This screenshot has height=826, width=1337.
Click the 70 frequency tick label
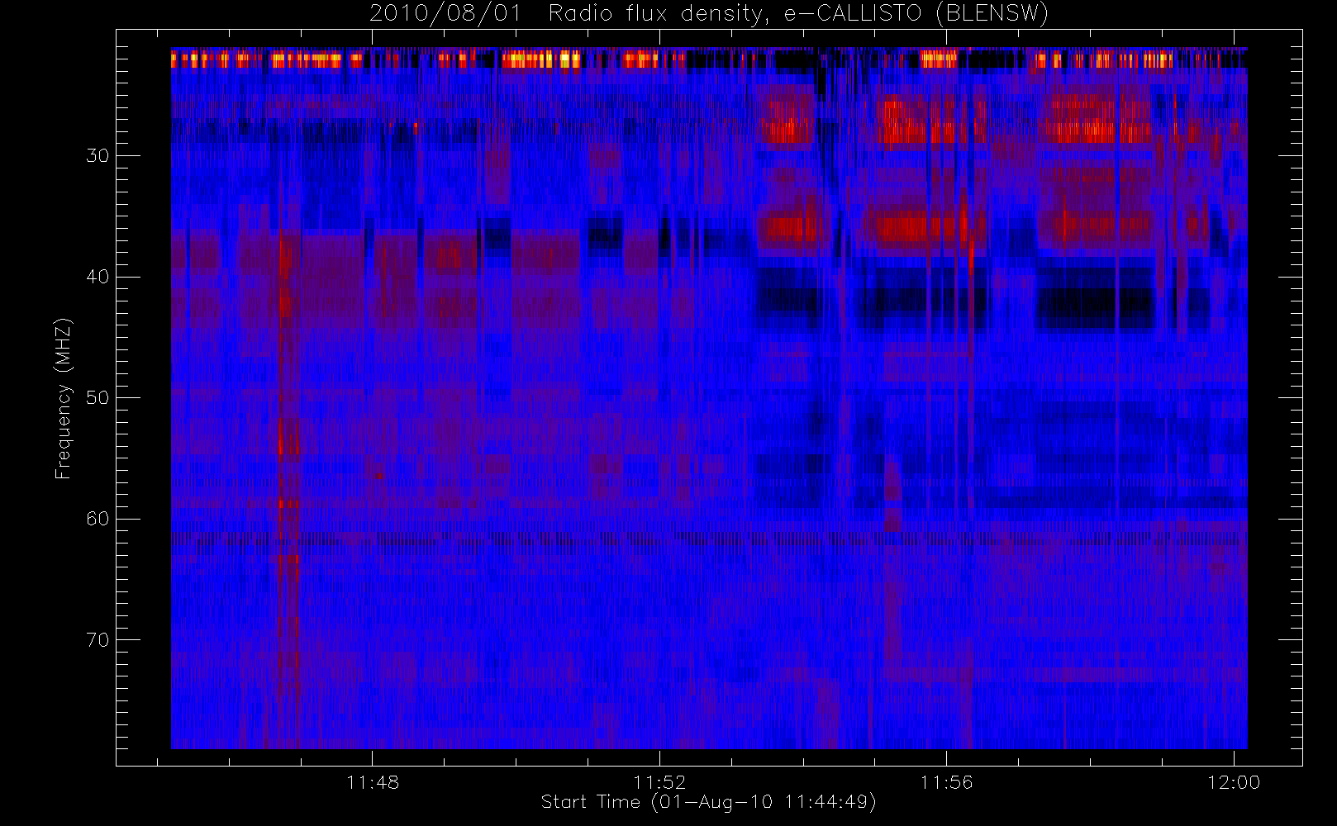pos(98,640)
